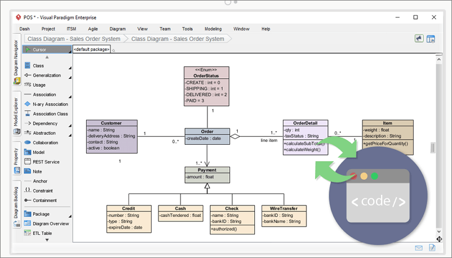
Task: Open the Model Explorer side tab
Action: 16,113
